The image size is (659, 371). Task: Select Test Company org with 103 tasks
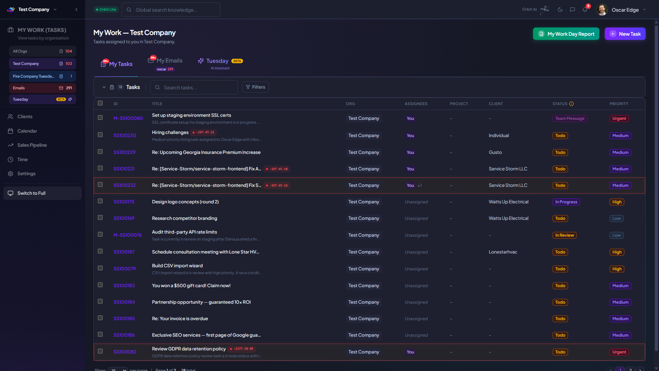pos(43,64)
